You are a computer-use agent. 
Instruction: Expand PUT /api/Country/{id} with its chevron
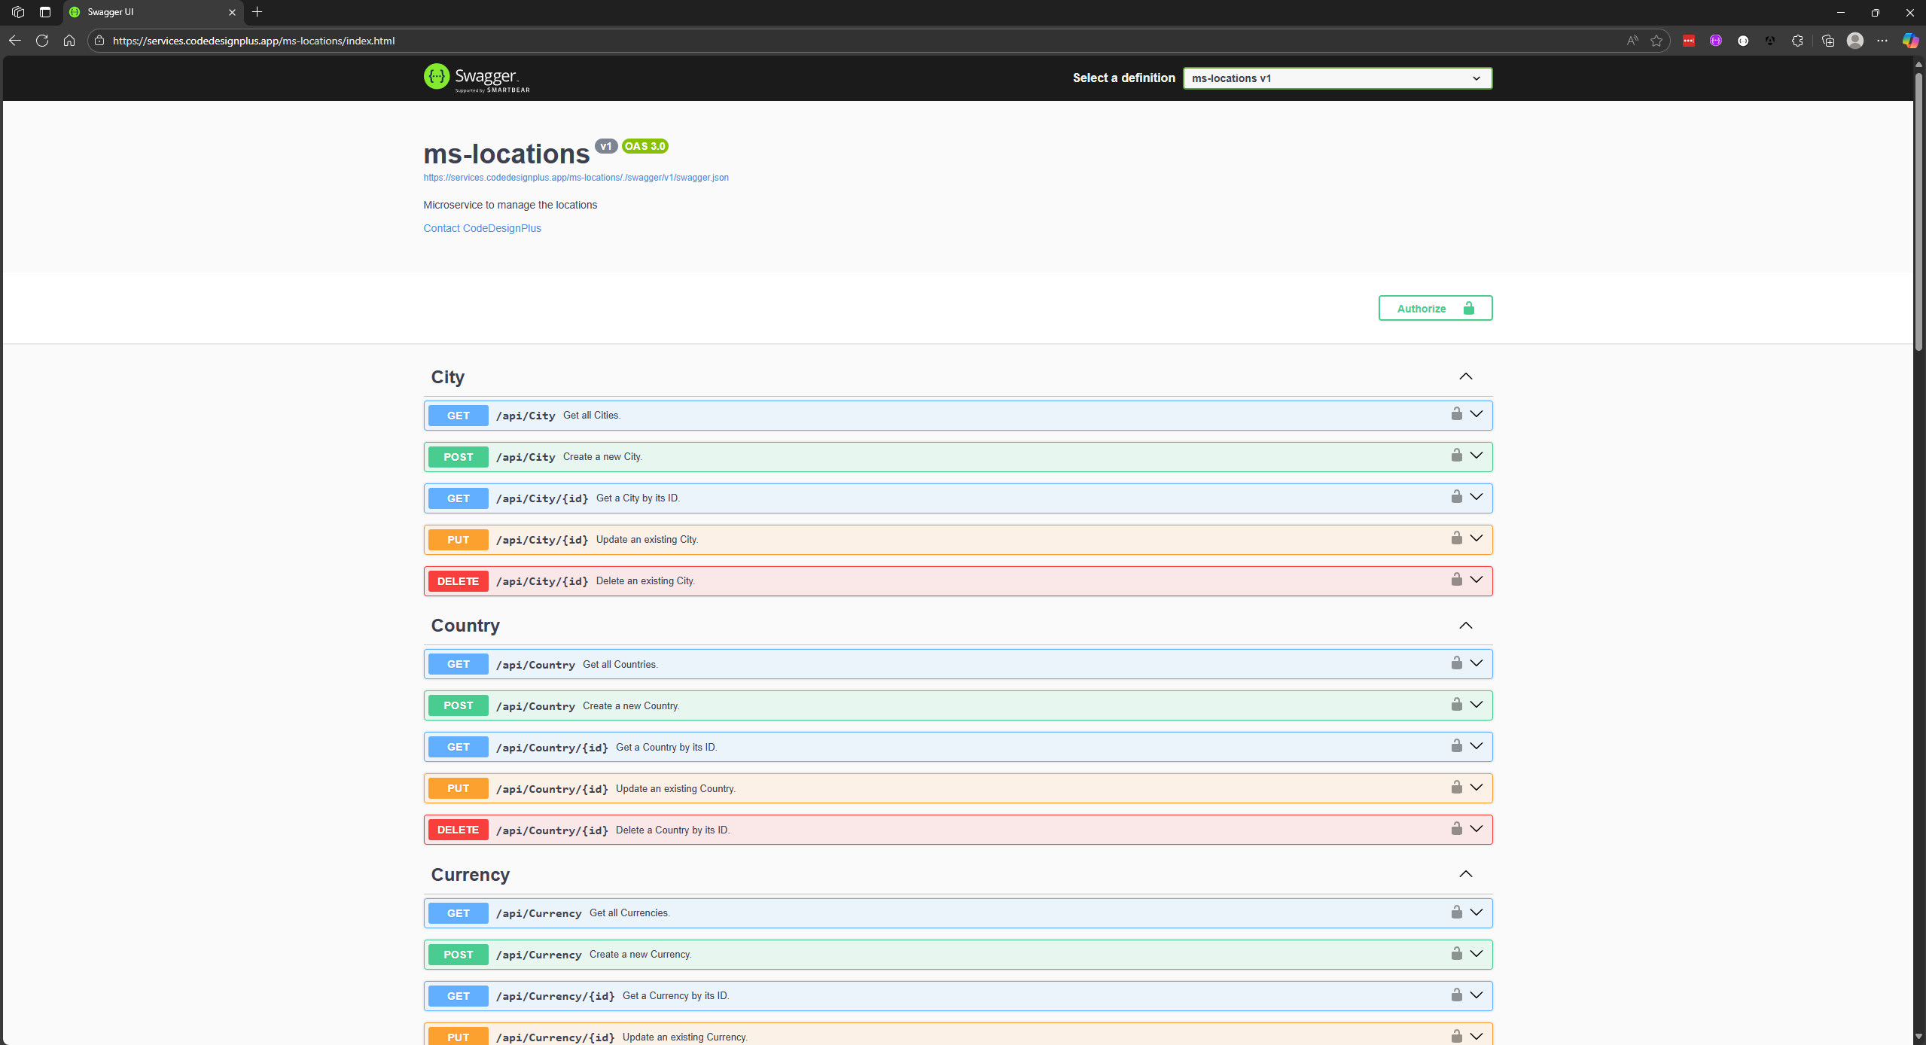click(x=1476, y=788)
